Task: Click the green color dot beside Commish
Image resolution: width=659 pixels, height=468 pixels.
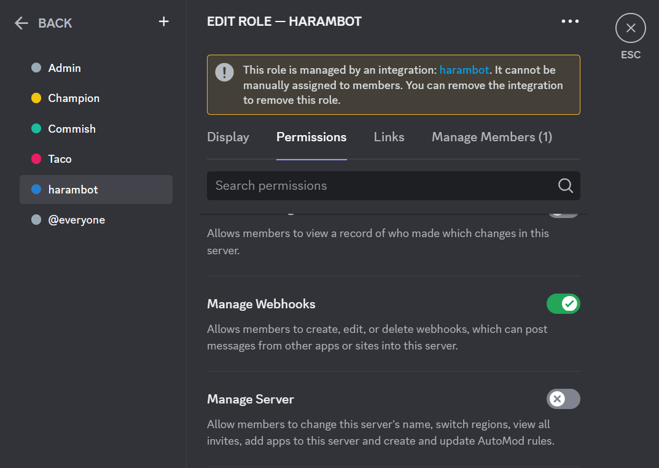Action: [36, 128]
